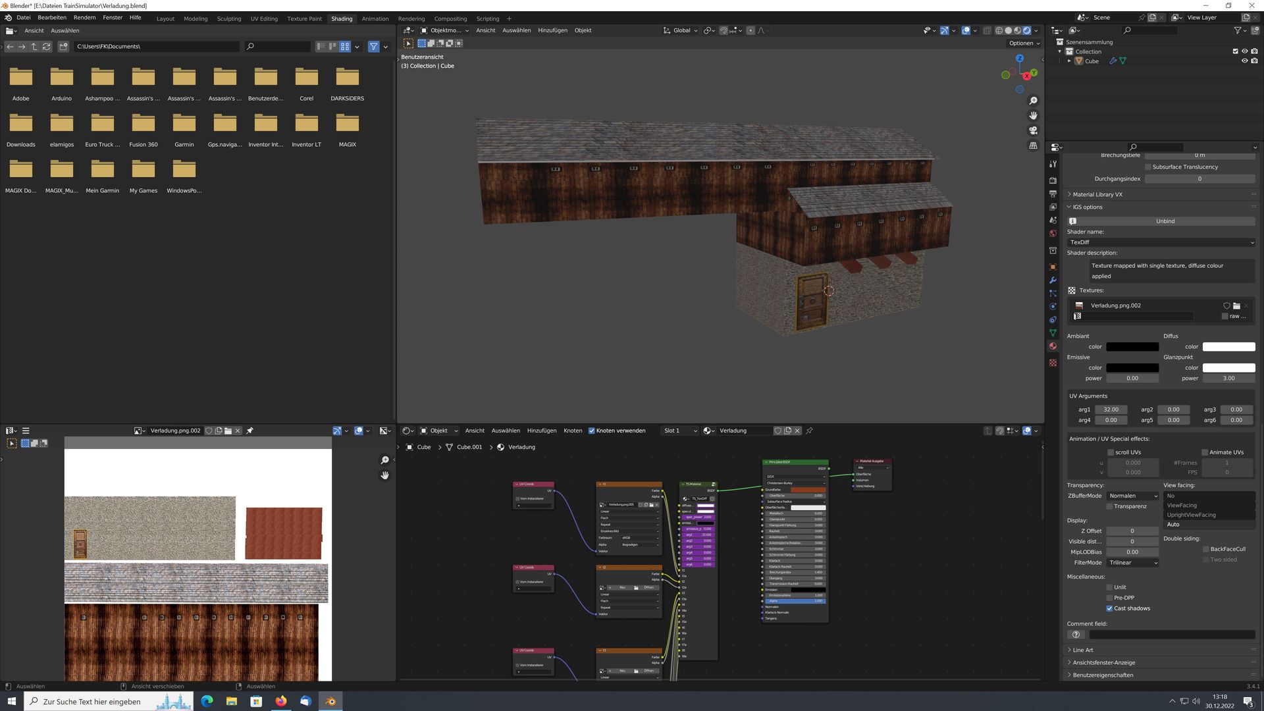Viewport: 1264px width, 711px height.
Task: Click the Unbind button
Action: pos(1165,221)
